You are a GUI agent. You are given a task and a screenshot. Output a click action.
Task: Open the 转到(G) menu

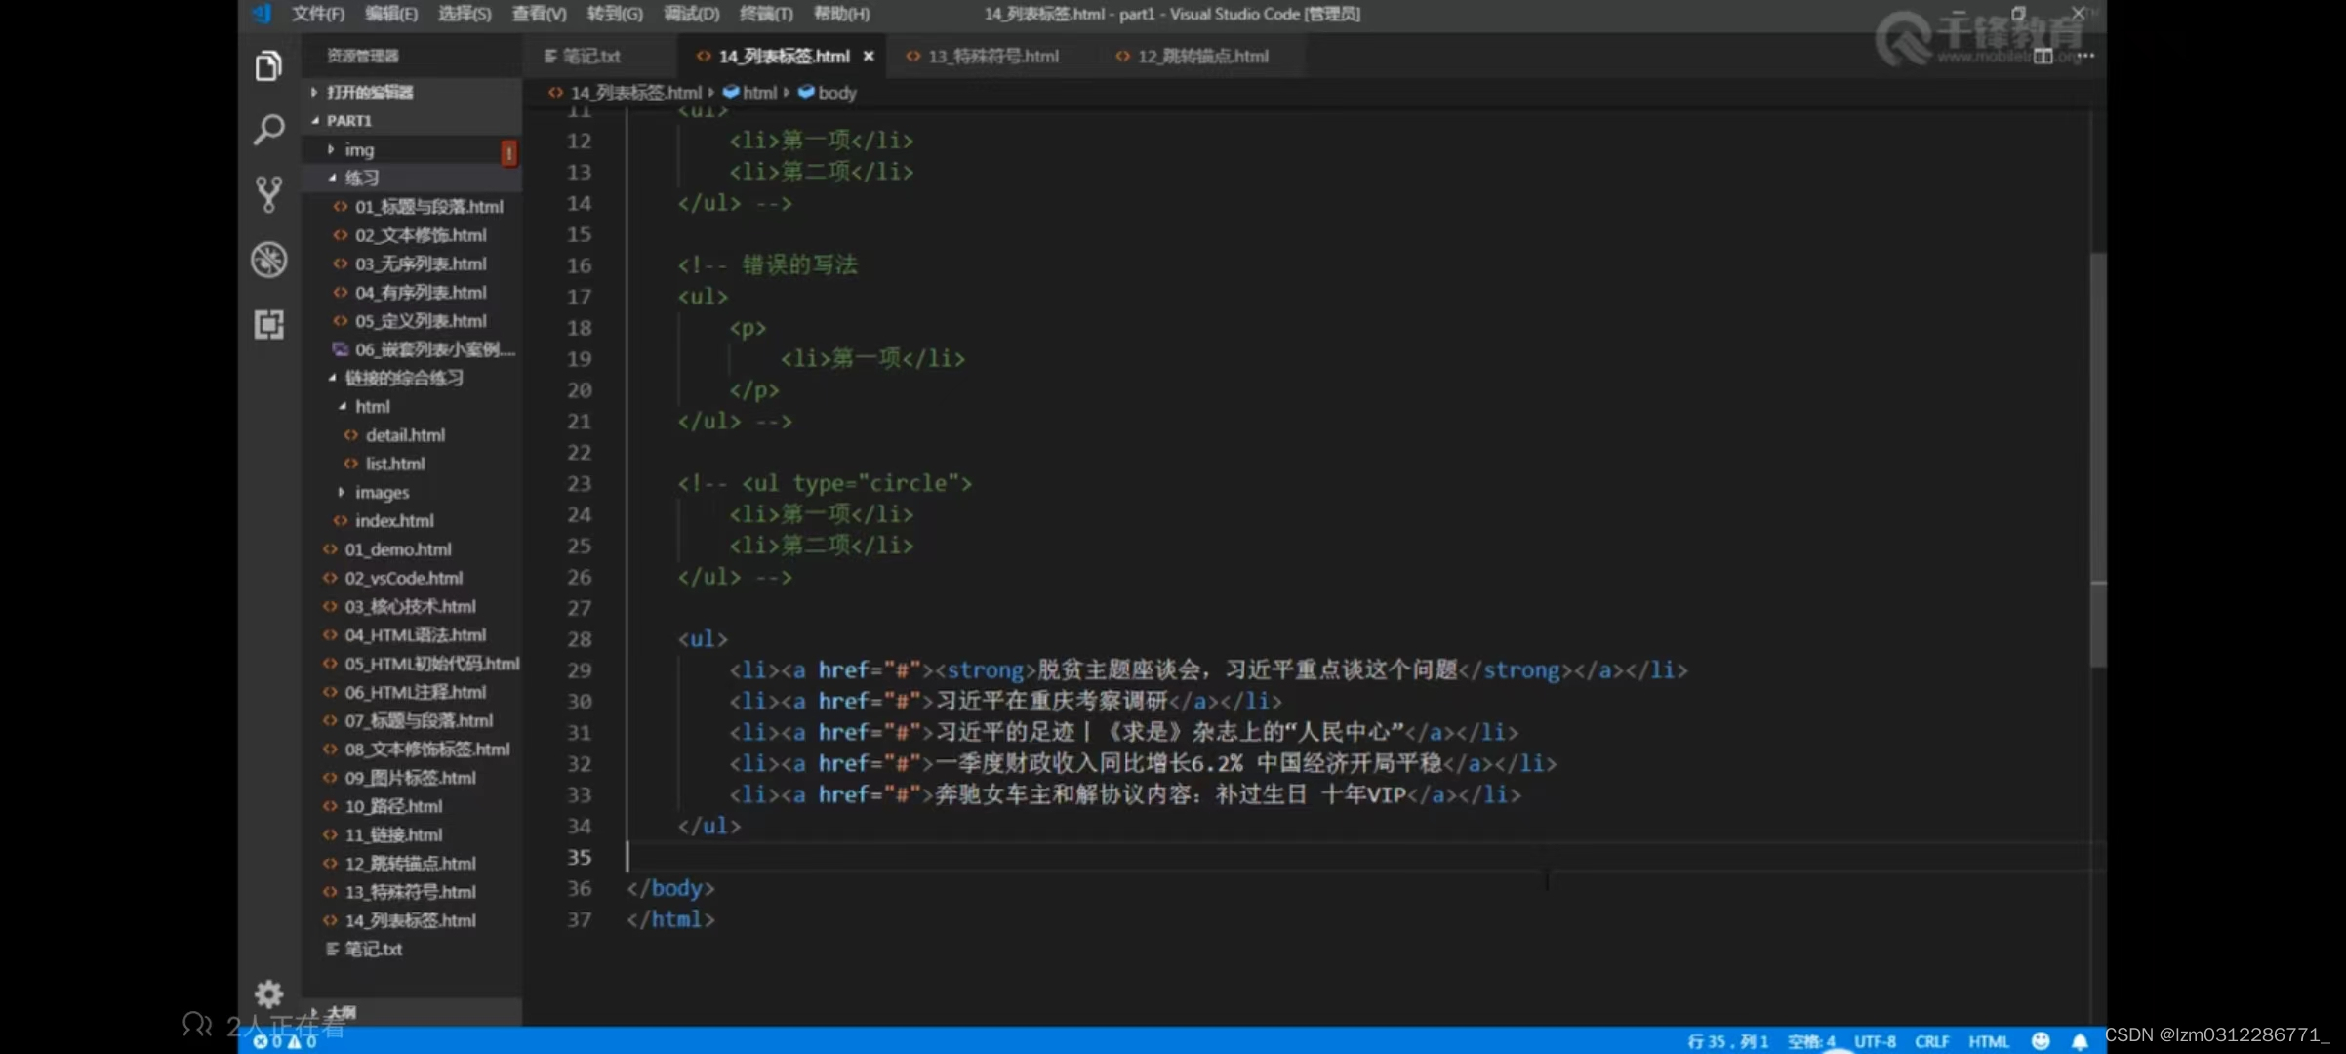(615, 14)
